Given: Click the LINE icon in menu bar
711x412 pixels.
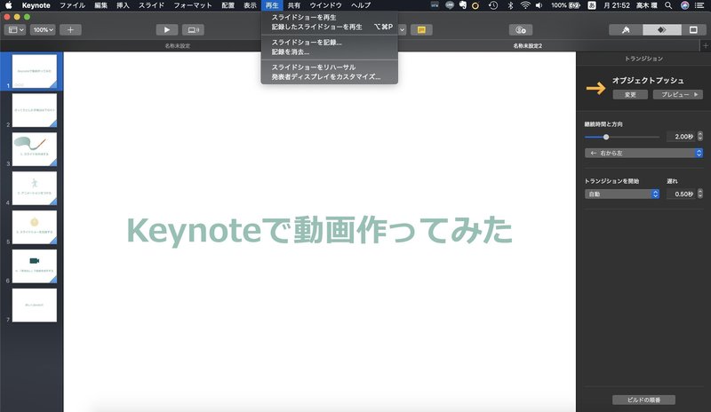Looking at the screenshot, I should pos(450,5).
